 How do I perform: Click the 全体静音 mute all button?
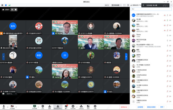[x=140, y=107]
